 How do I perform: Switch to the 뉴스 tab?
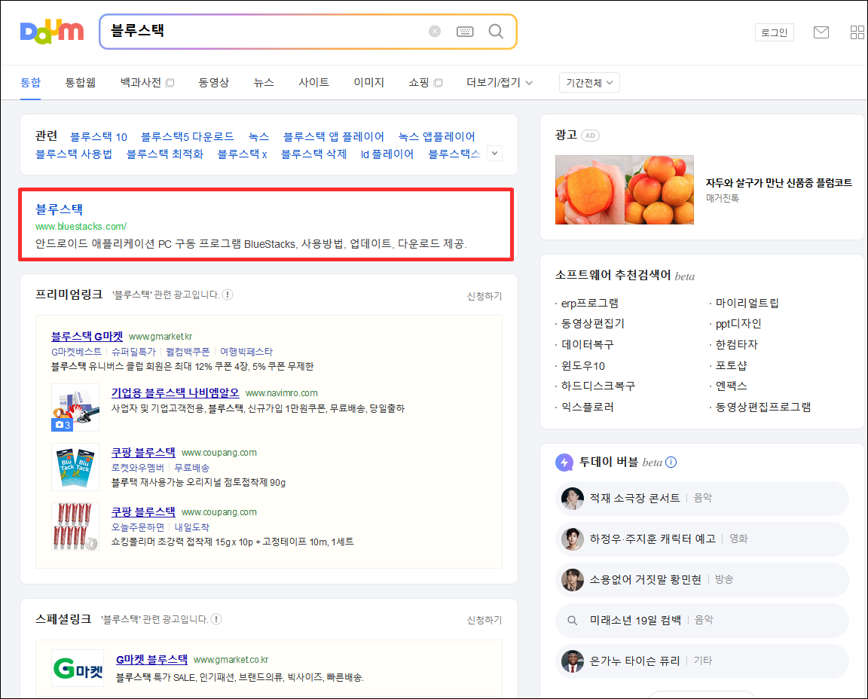click(264, 82)
